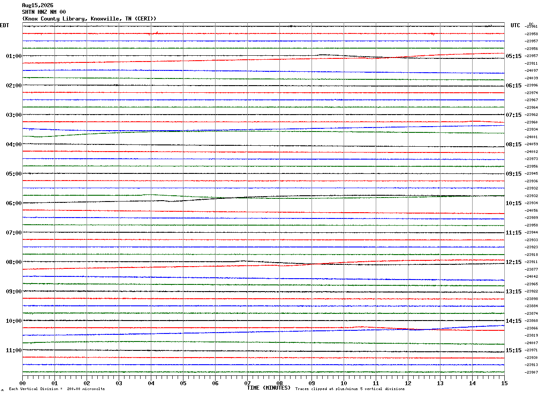Click the DC offset value -24042
Image resolution: width=540 pixels, height=395 pixels.
(532, 277)
